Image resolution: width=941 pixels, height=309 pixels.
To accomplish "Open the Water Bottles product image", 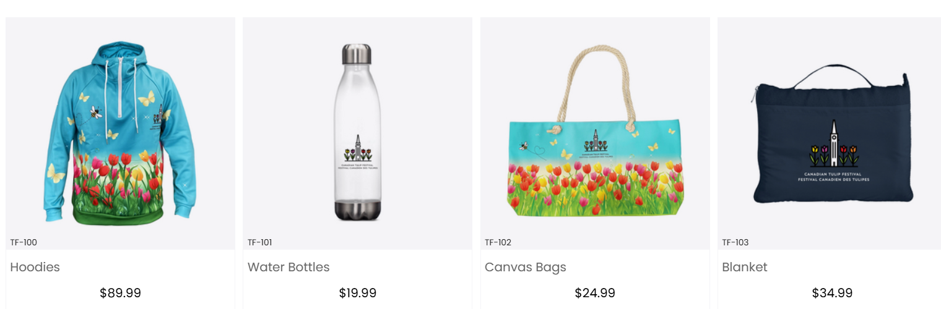I will [357, 133].
